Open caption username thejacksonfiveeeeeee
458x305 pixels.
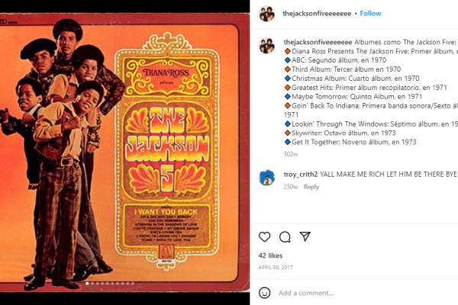tap(318, 42)
